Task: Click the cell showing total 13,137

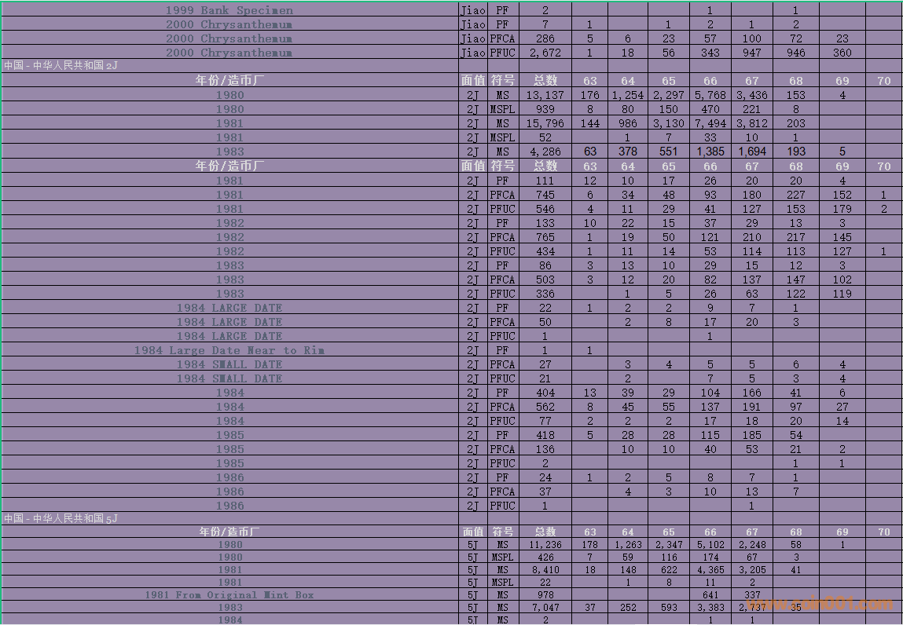Action: pyautogui.click(x=545, y=95)
